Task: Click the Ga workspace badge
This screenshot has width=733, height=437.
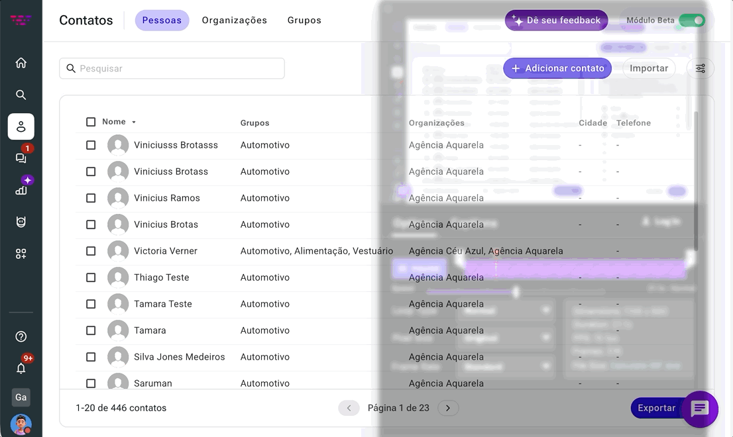Action: click(x=21, y=397)
